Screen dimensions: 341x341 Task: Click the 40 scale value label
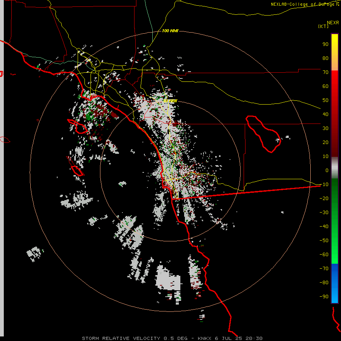[325, 114]
